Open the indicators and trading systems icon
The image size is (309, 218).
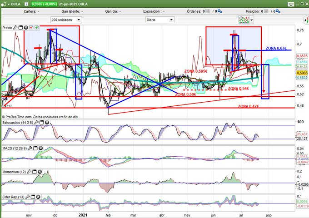point(244,20)
